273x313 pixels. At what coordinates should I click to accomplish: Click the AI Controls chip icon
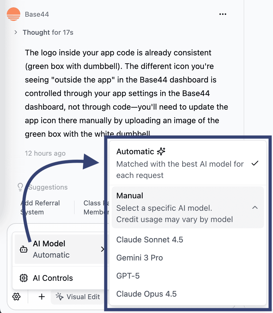(24, 278)
